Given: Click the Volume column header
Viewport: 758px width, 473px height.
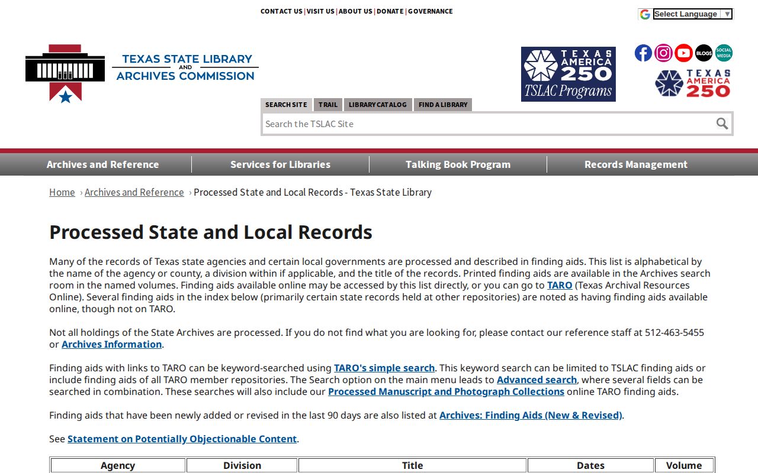Looking at the screenshot, I should click(x=684, y=465).
